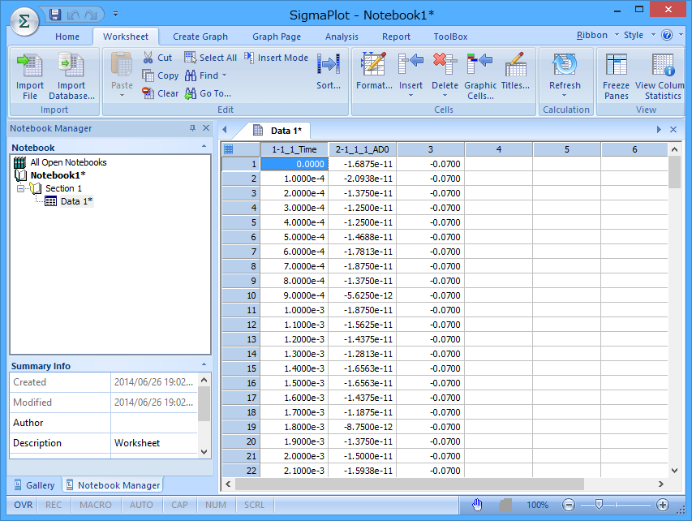Click the Author value field
Viewport: 692px width, 521px height.
(153, 423)
